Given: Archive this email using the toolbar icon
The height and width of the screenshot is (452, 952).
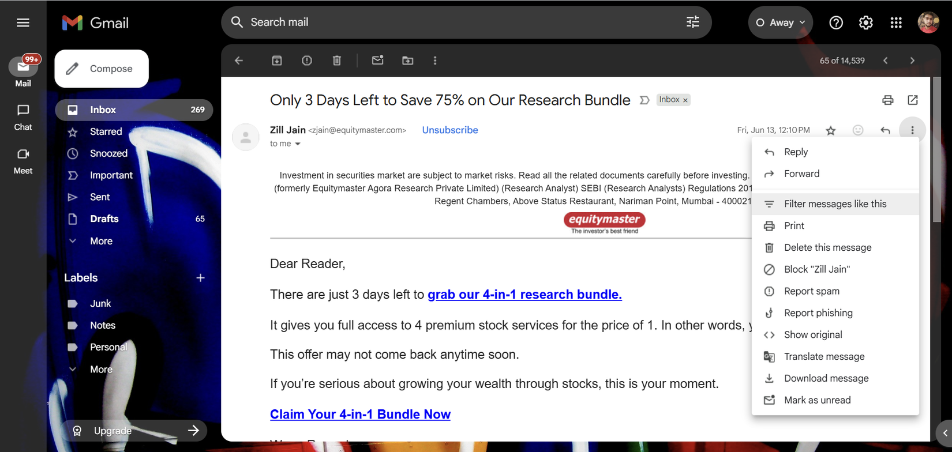Looking at the screenshot, I should point(277,61).
